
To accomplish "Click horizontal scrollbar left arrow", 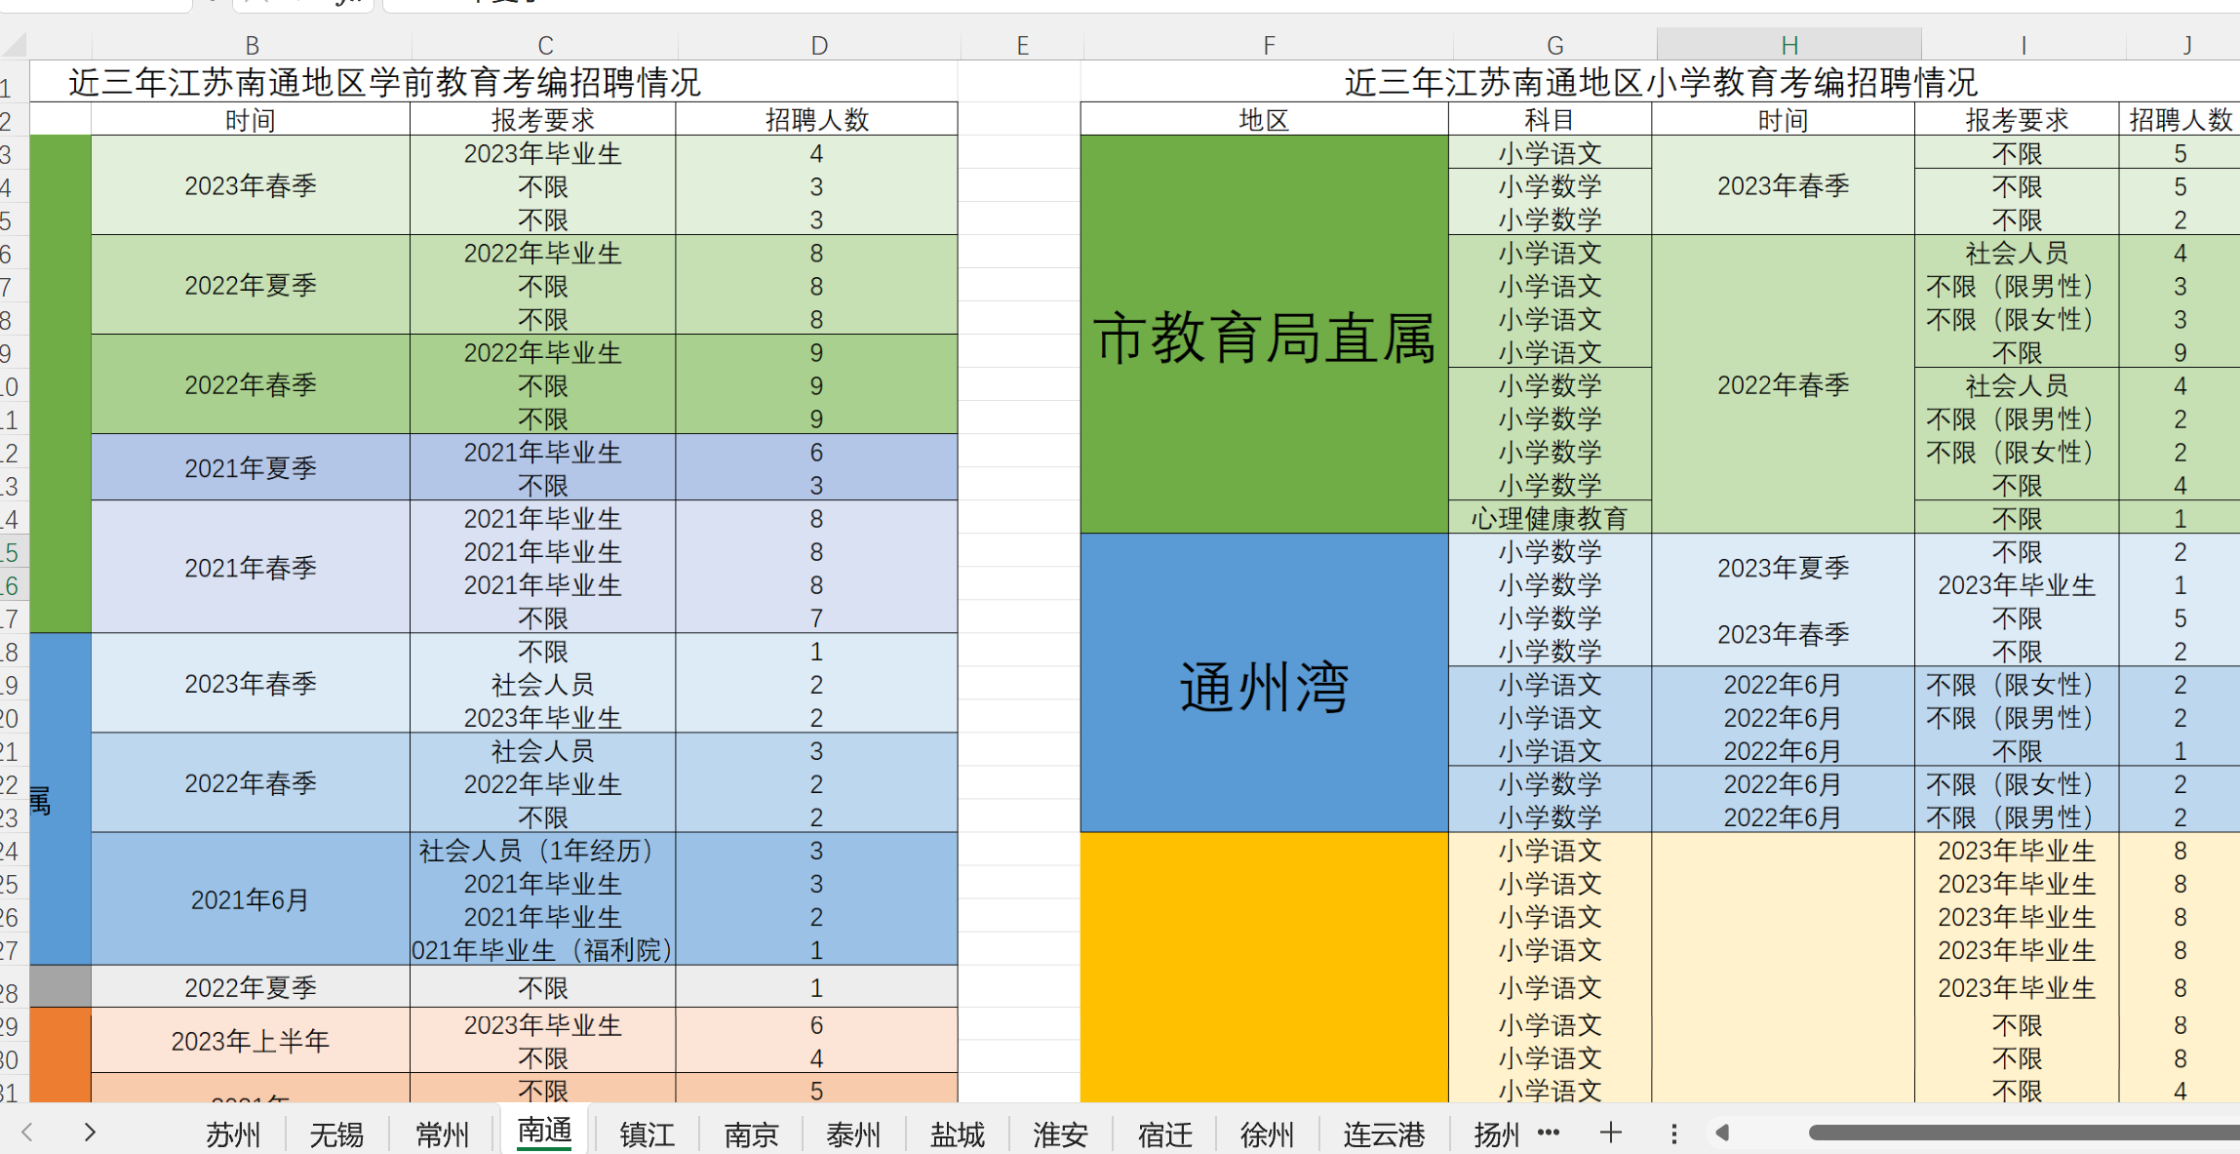I will point(1722,1133).
